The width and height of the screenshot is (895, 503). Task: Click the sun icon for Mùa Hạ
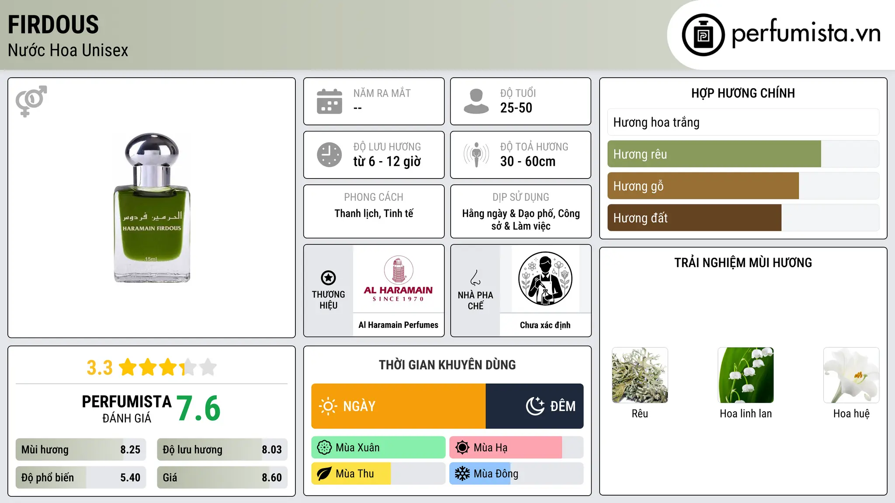coord(462,448)
